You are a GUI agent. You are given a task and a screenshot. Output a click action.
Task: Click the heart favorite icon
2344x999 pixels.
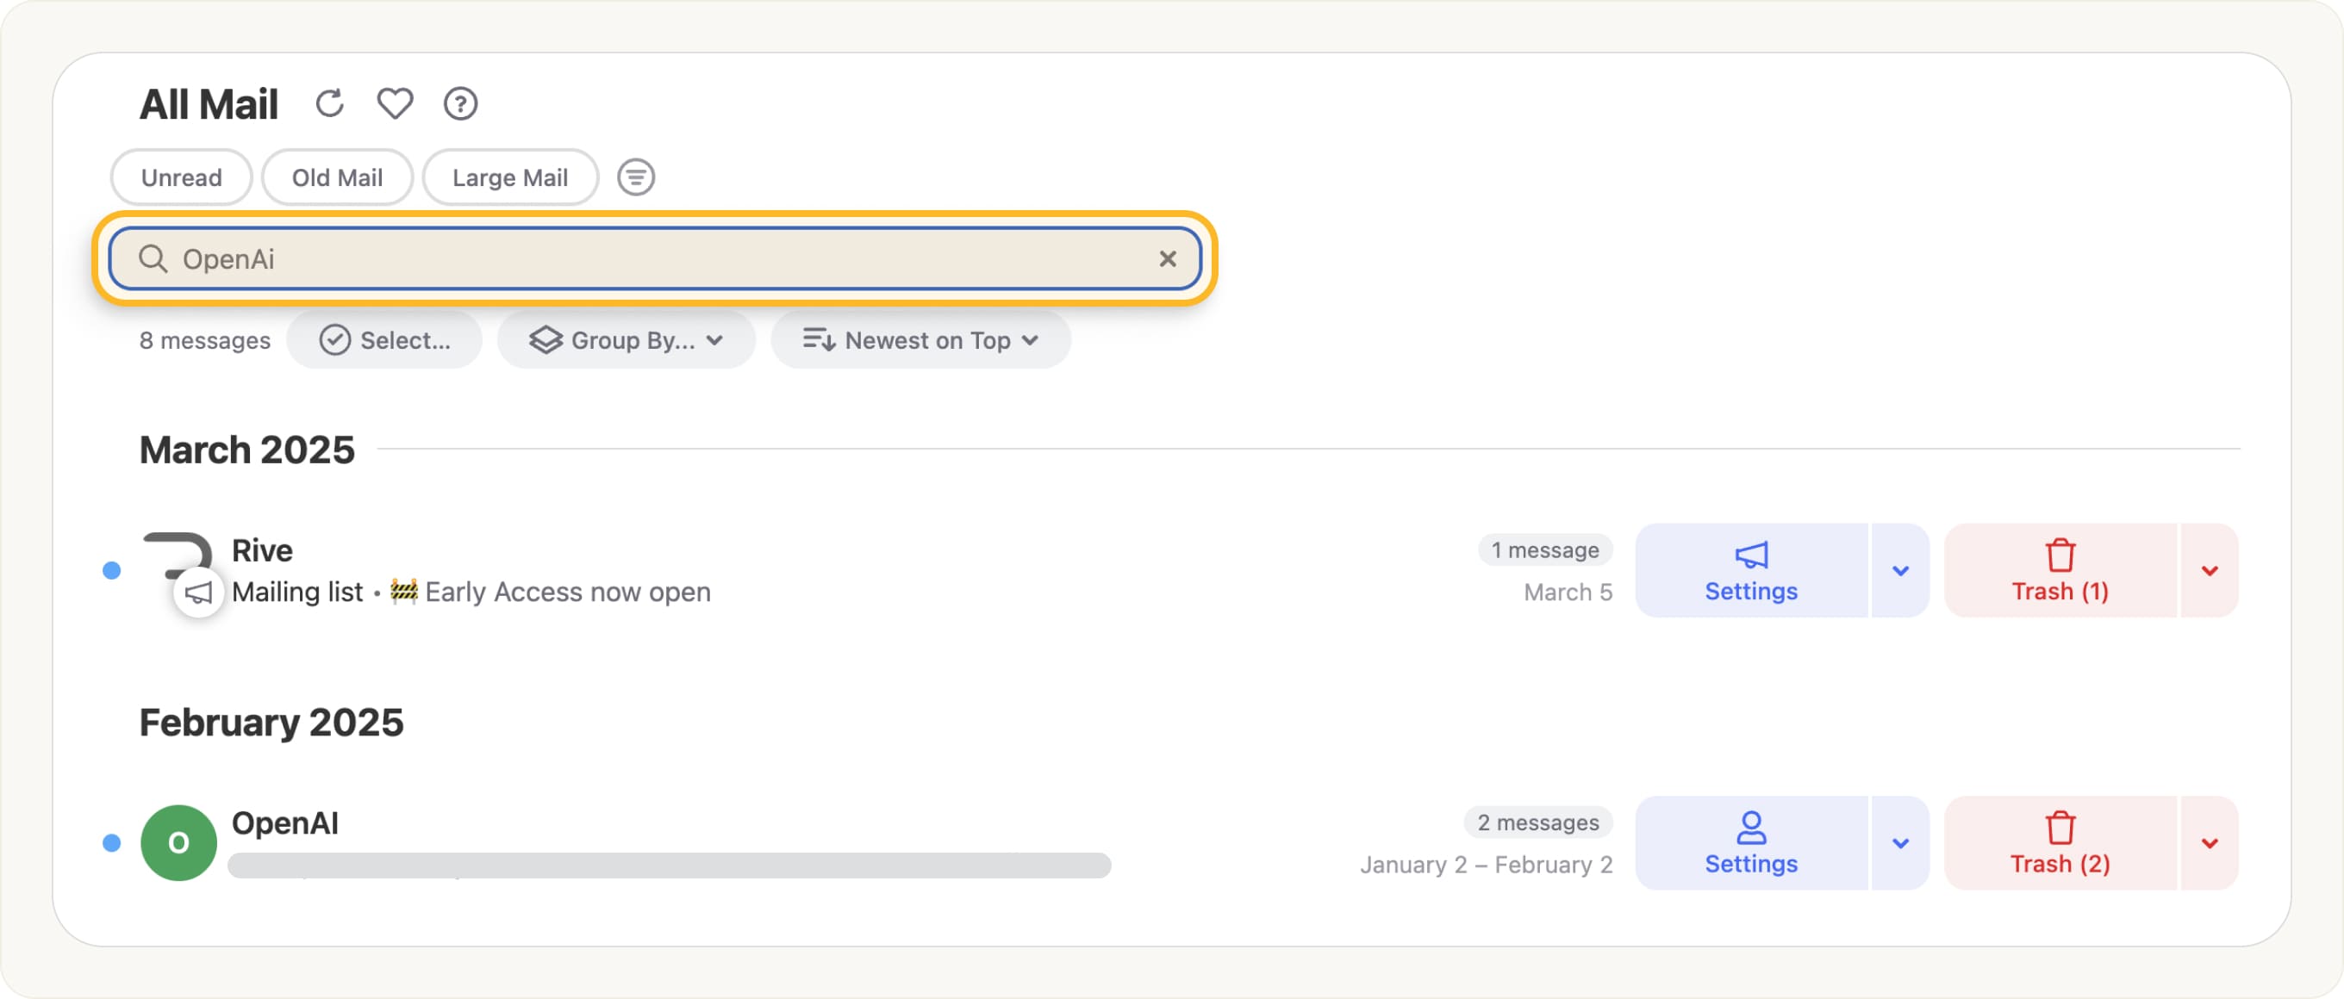[x=395, y=103]
